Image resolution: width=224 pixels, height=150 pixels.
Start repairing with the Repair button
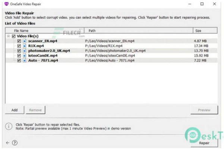(x=204, y=143)
